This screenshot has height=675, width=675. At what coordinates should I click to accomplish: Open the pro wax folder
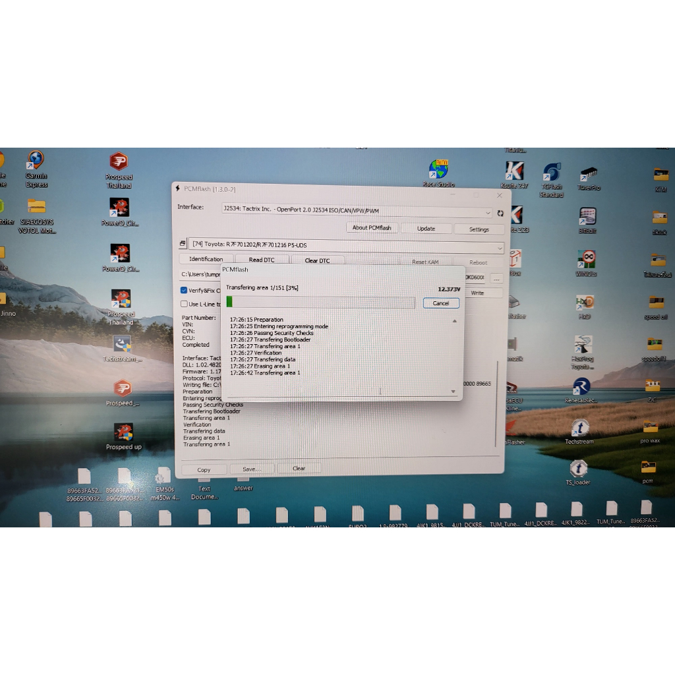650,432
